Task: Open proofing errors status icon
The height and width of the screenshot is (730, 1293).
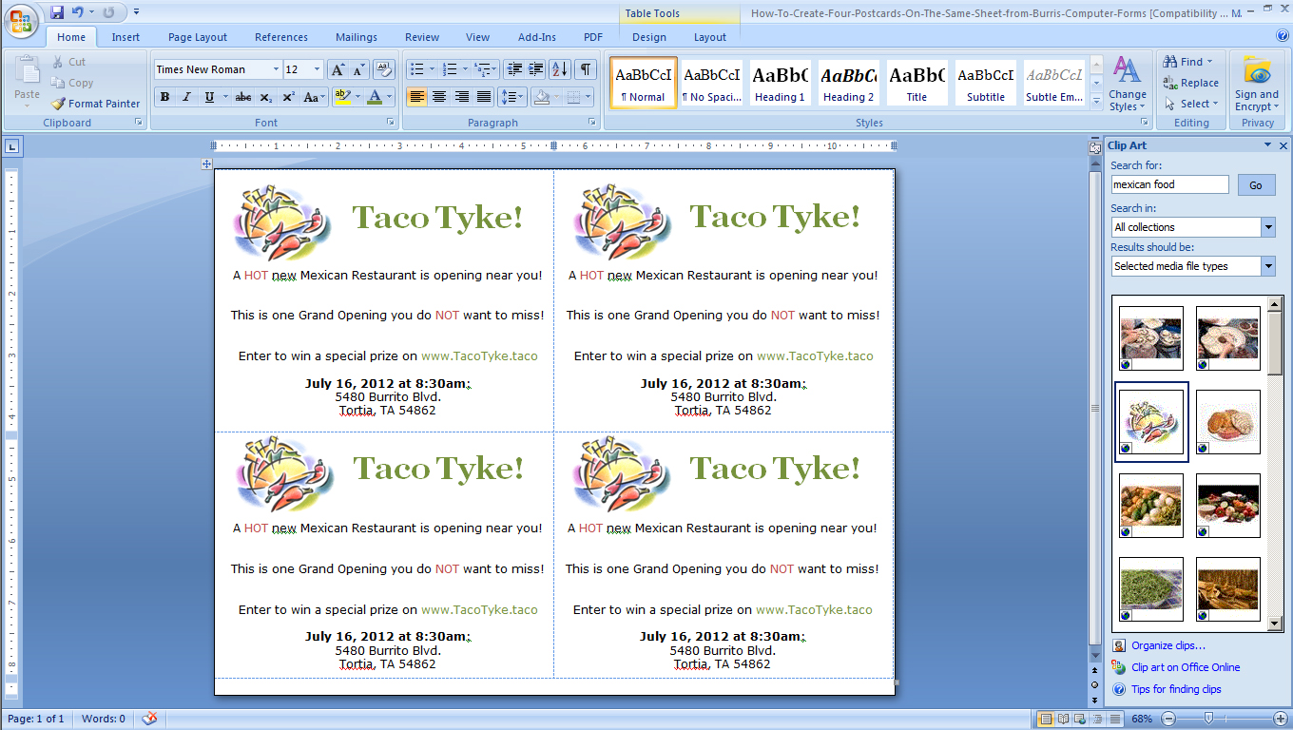Action: coord(149,719)
